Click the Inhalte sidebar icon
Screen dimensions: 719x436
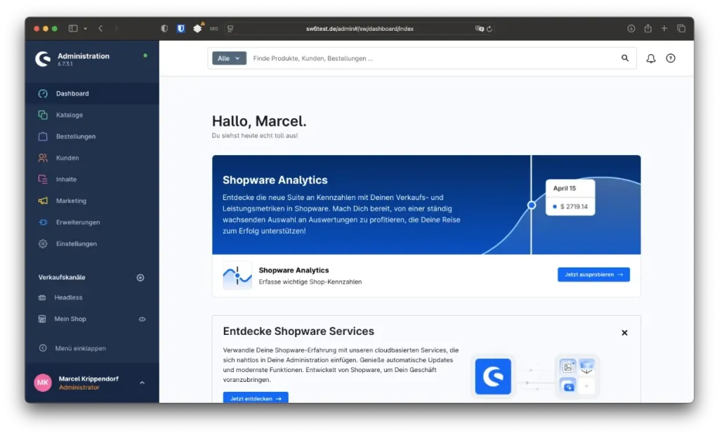click(44, 179)
